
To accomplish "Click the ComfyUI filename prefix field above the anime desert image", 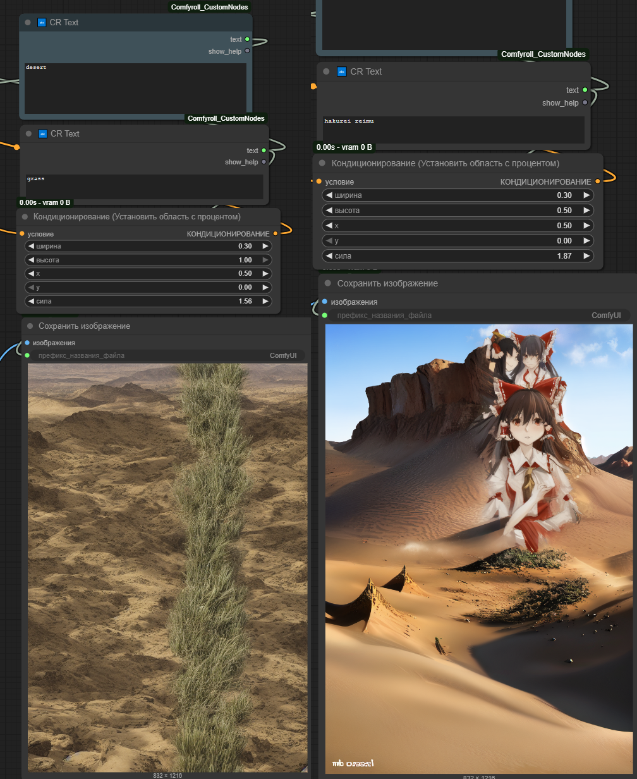I will tap(478, 315).
